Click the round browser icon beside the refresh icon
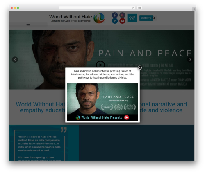This screenshot has height=173, width=205. coord(139,8)
